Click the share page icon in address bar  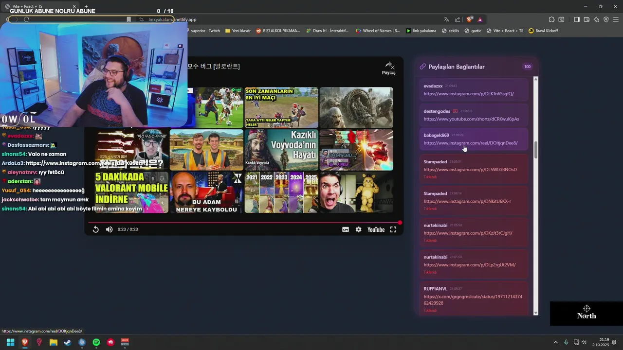458,19
